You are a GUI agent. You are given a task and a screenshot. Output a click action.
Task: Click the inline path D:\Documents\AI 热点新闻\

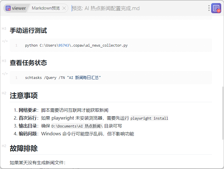coord(77,126)
